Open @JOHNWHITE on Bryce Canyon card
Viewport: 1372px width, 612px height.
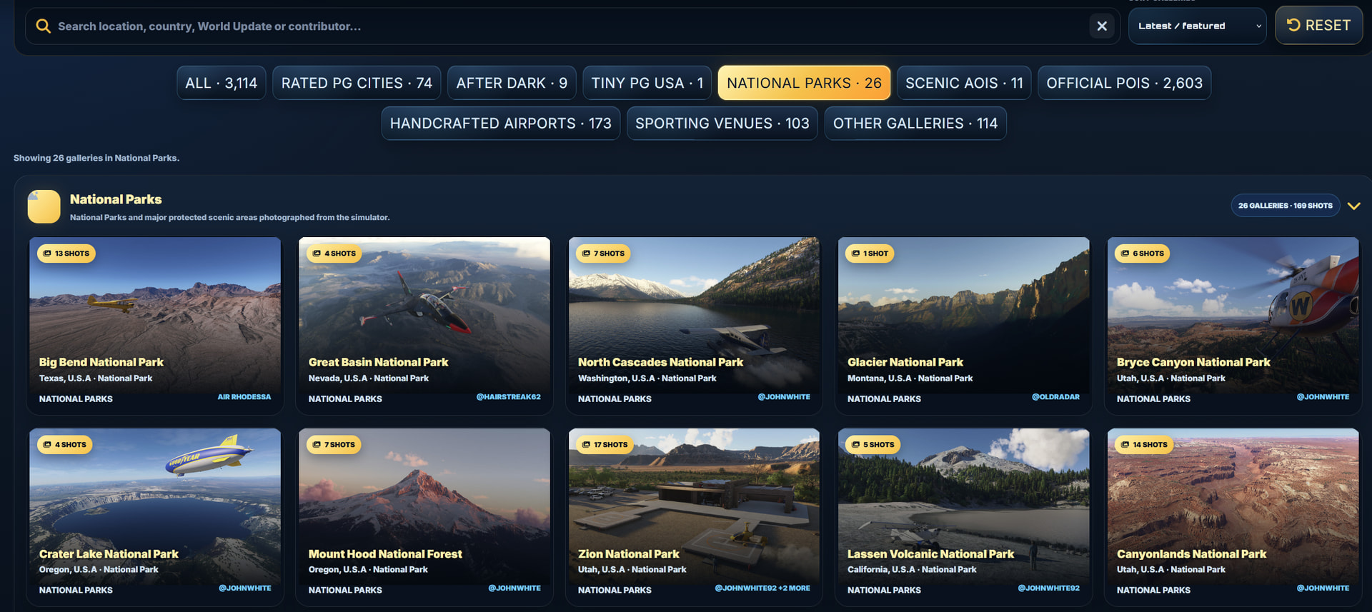coord(1323,397)
